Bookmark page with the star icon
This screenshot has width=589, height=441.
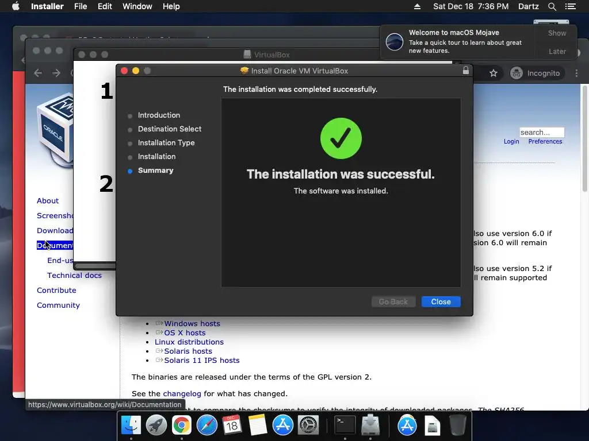494,73
